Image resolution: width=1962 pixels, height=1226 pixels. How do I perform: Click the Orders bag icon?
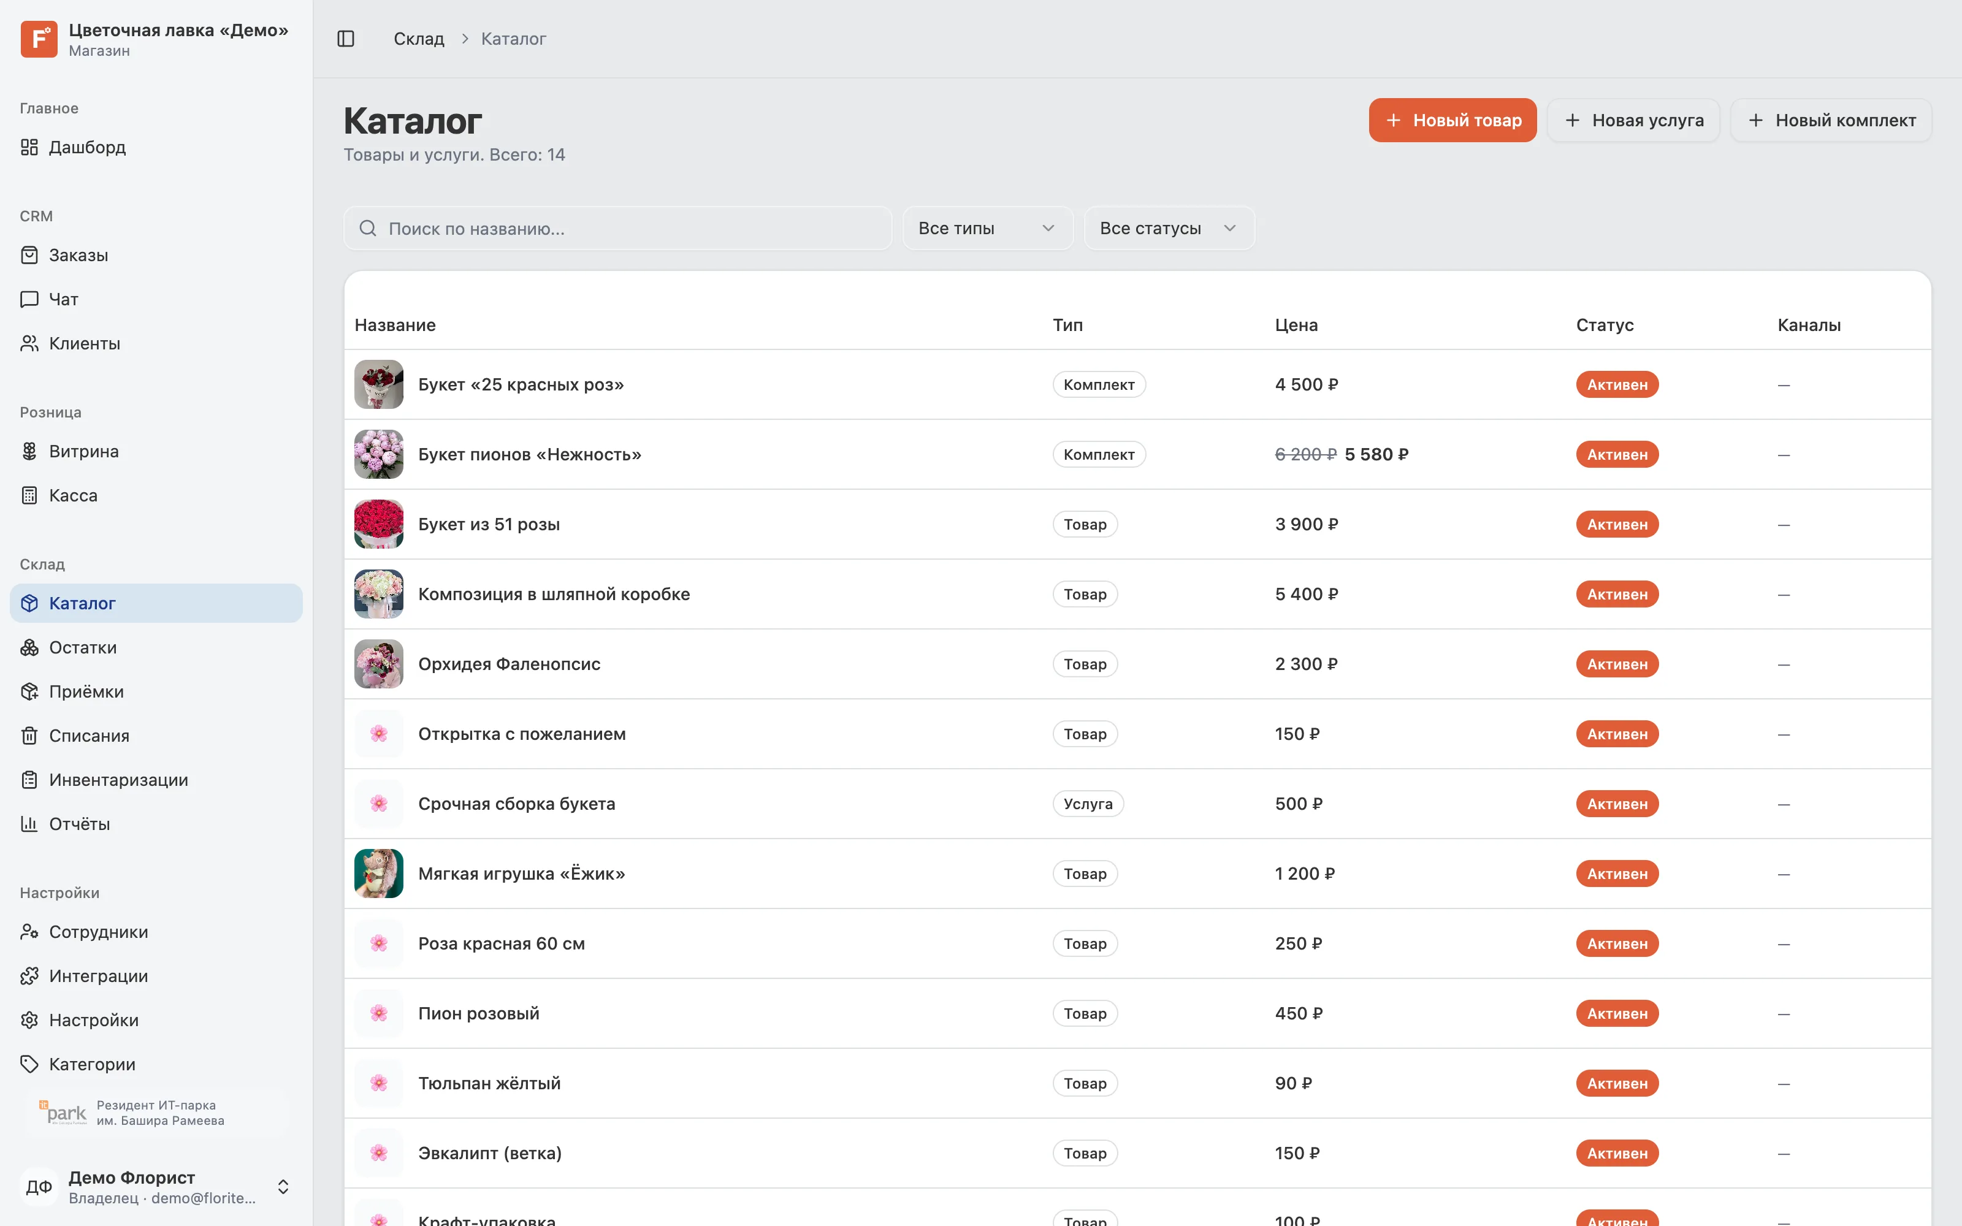[x=29, y=254]
